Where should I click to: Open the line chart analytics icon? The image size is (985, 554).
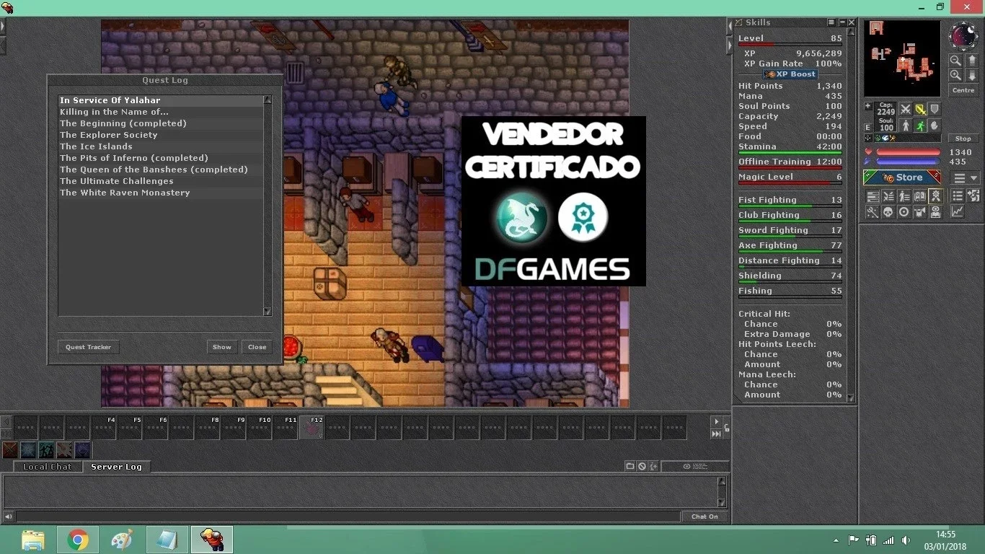(958, 211)
